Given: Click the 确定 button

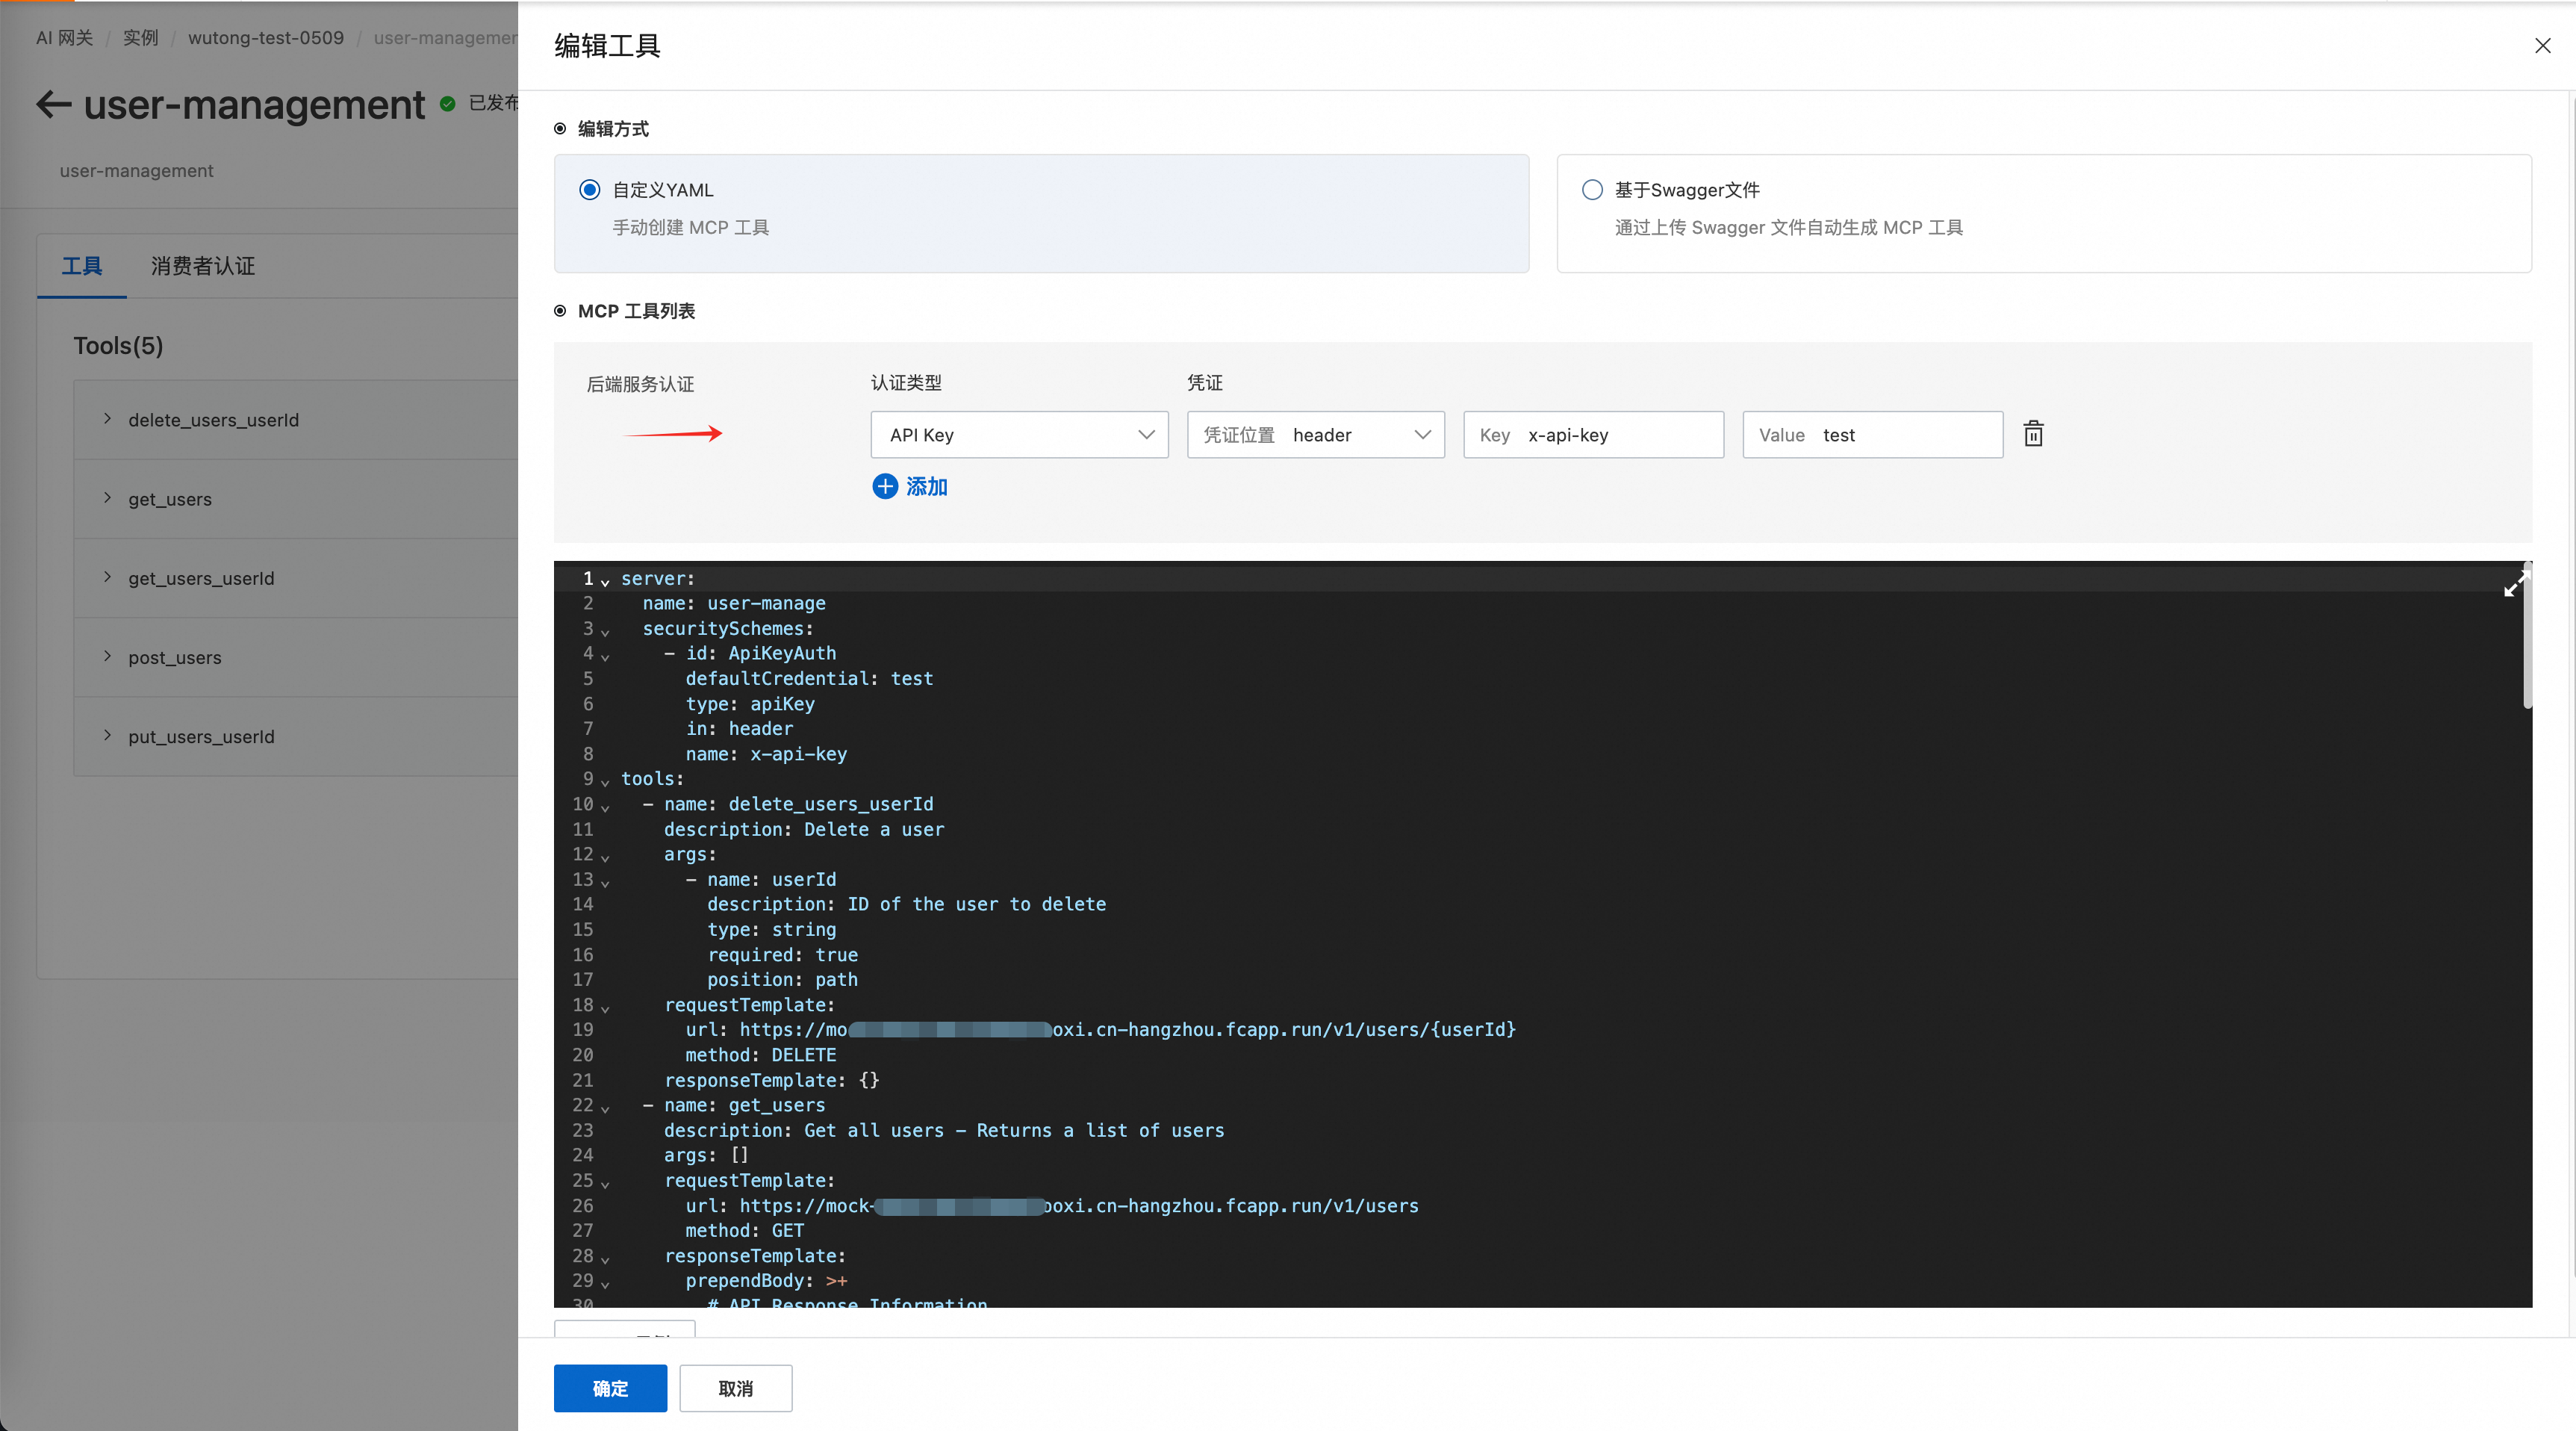Looking at the screenshot, I should click(x=610, y=1388).
